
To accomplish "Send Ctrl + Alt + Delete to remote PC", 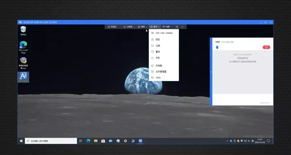I will (164, 33).
